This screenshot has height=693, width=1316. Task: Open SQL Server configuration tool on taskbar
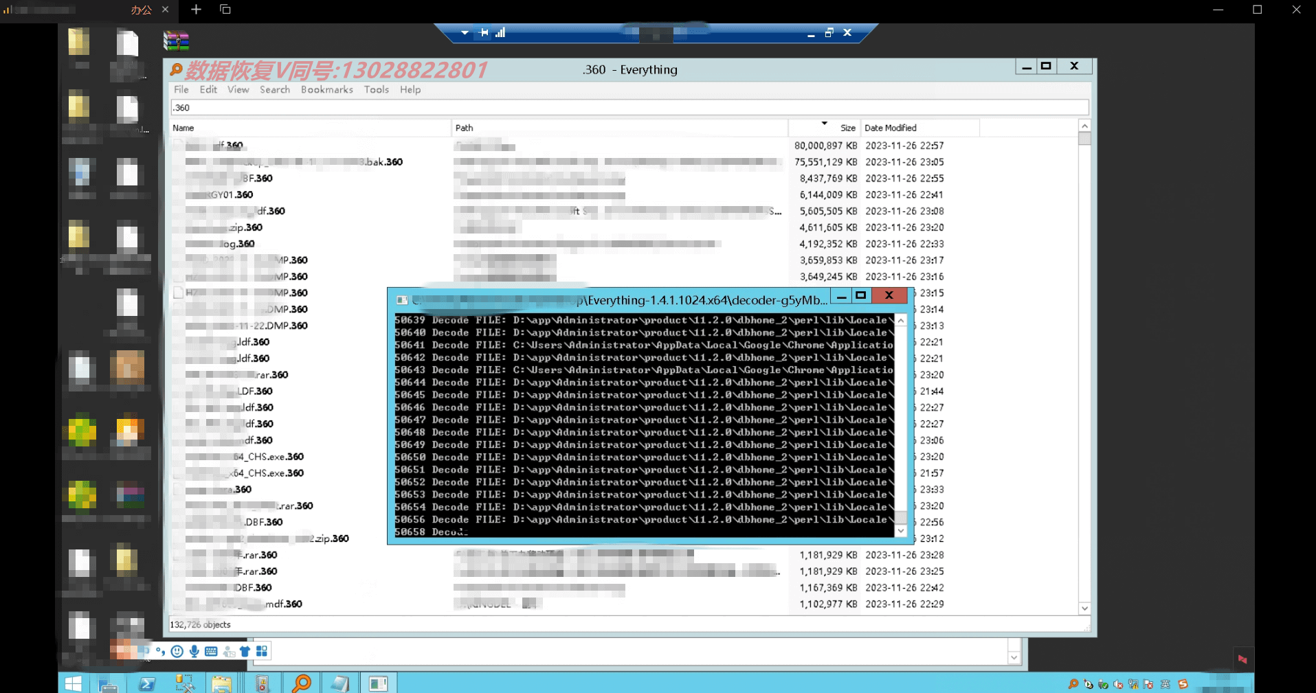[x=184, y=683]
